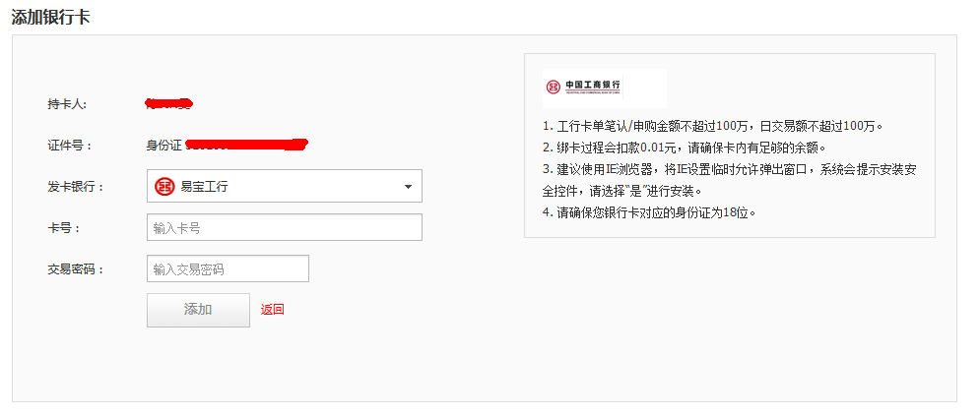Click the 证件号 label
The width and height of the screenshot is (980, 415).
point(70,146)
